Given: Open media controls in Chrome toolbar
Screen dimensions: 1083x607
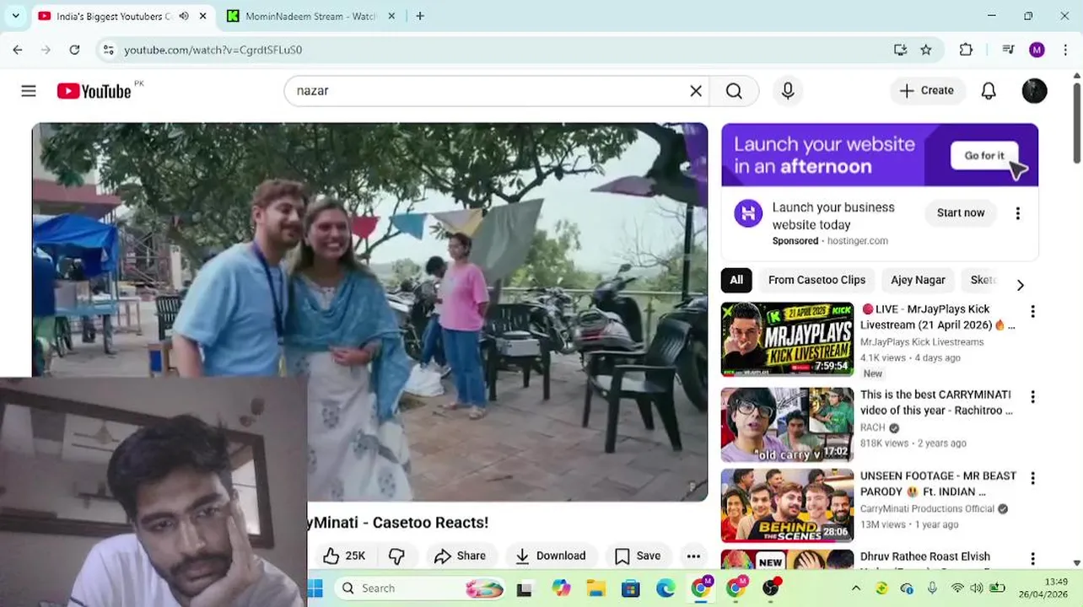Looking at the screenshot, I should (x=1008, y=50).
